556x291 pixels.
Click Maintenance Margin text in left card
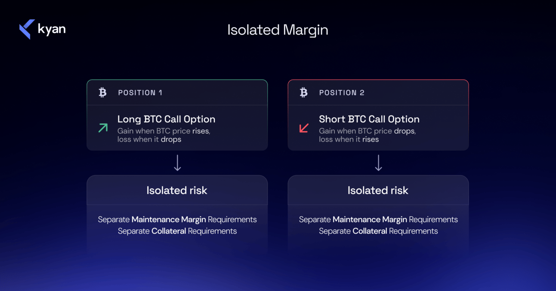click(169, 219)
